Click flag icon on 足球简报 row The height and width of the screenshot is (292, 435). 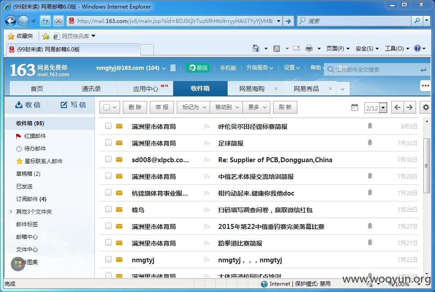pyautogui.click(x=207, y=143)
